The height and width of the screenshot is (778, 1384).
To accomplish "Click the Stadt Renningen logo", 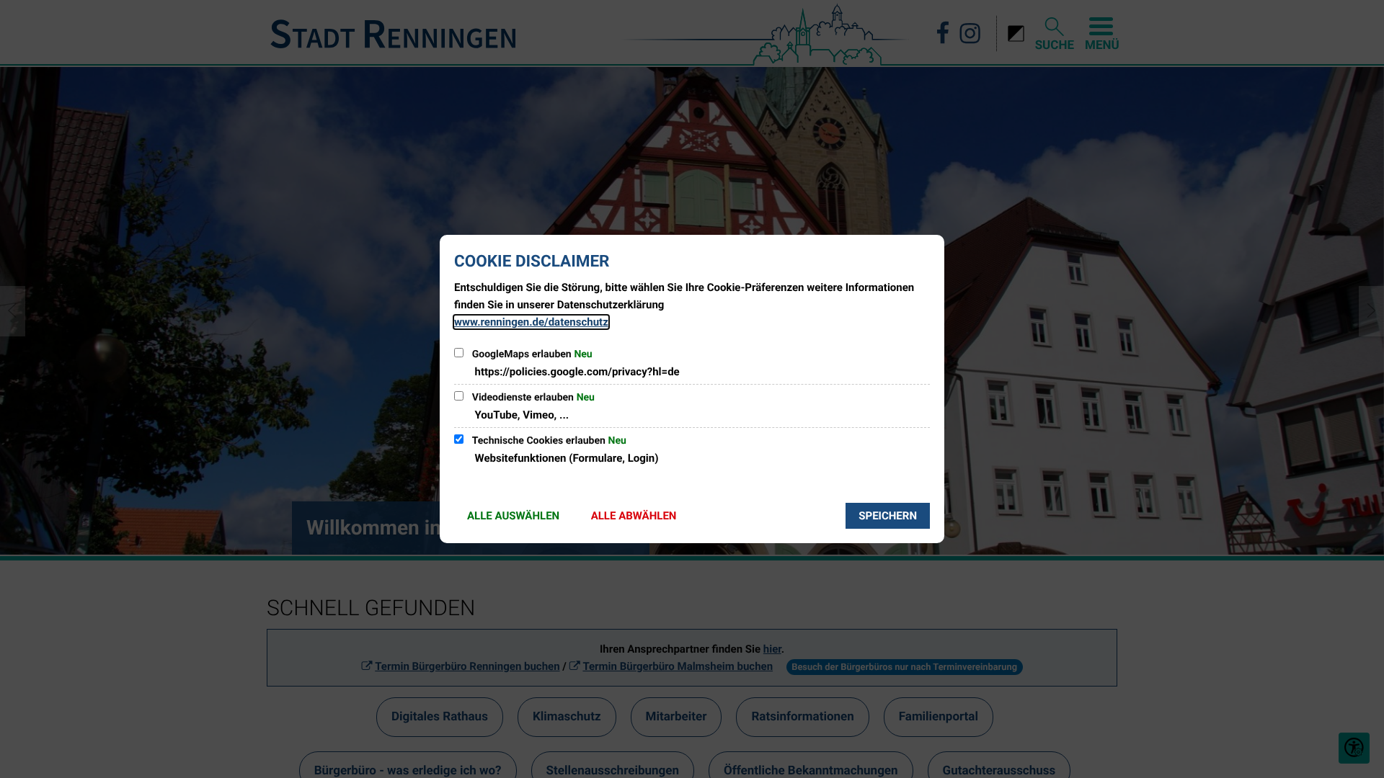I will (x=394, y=35).
